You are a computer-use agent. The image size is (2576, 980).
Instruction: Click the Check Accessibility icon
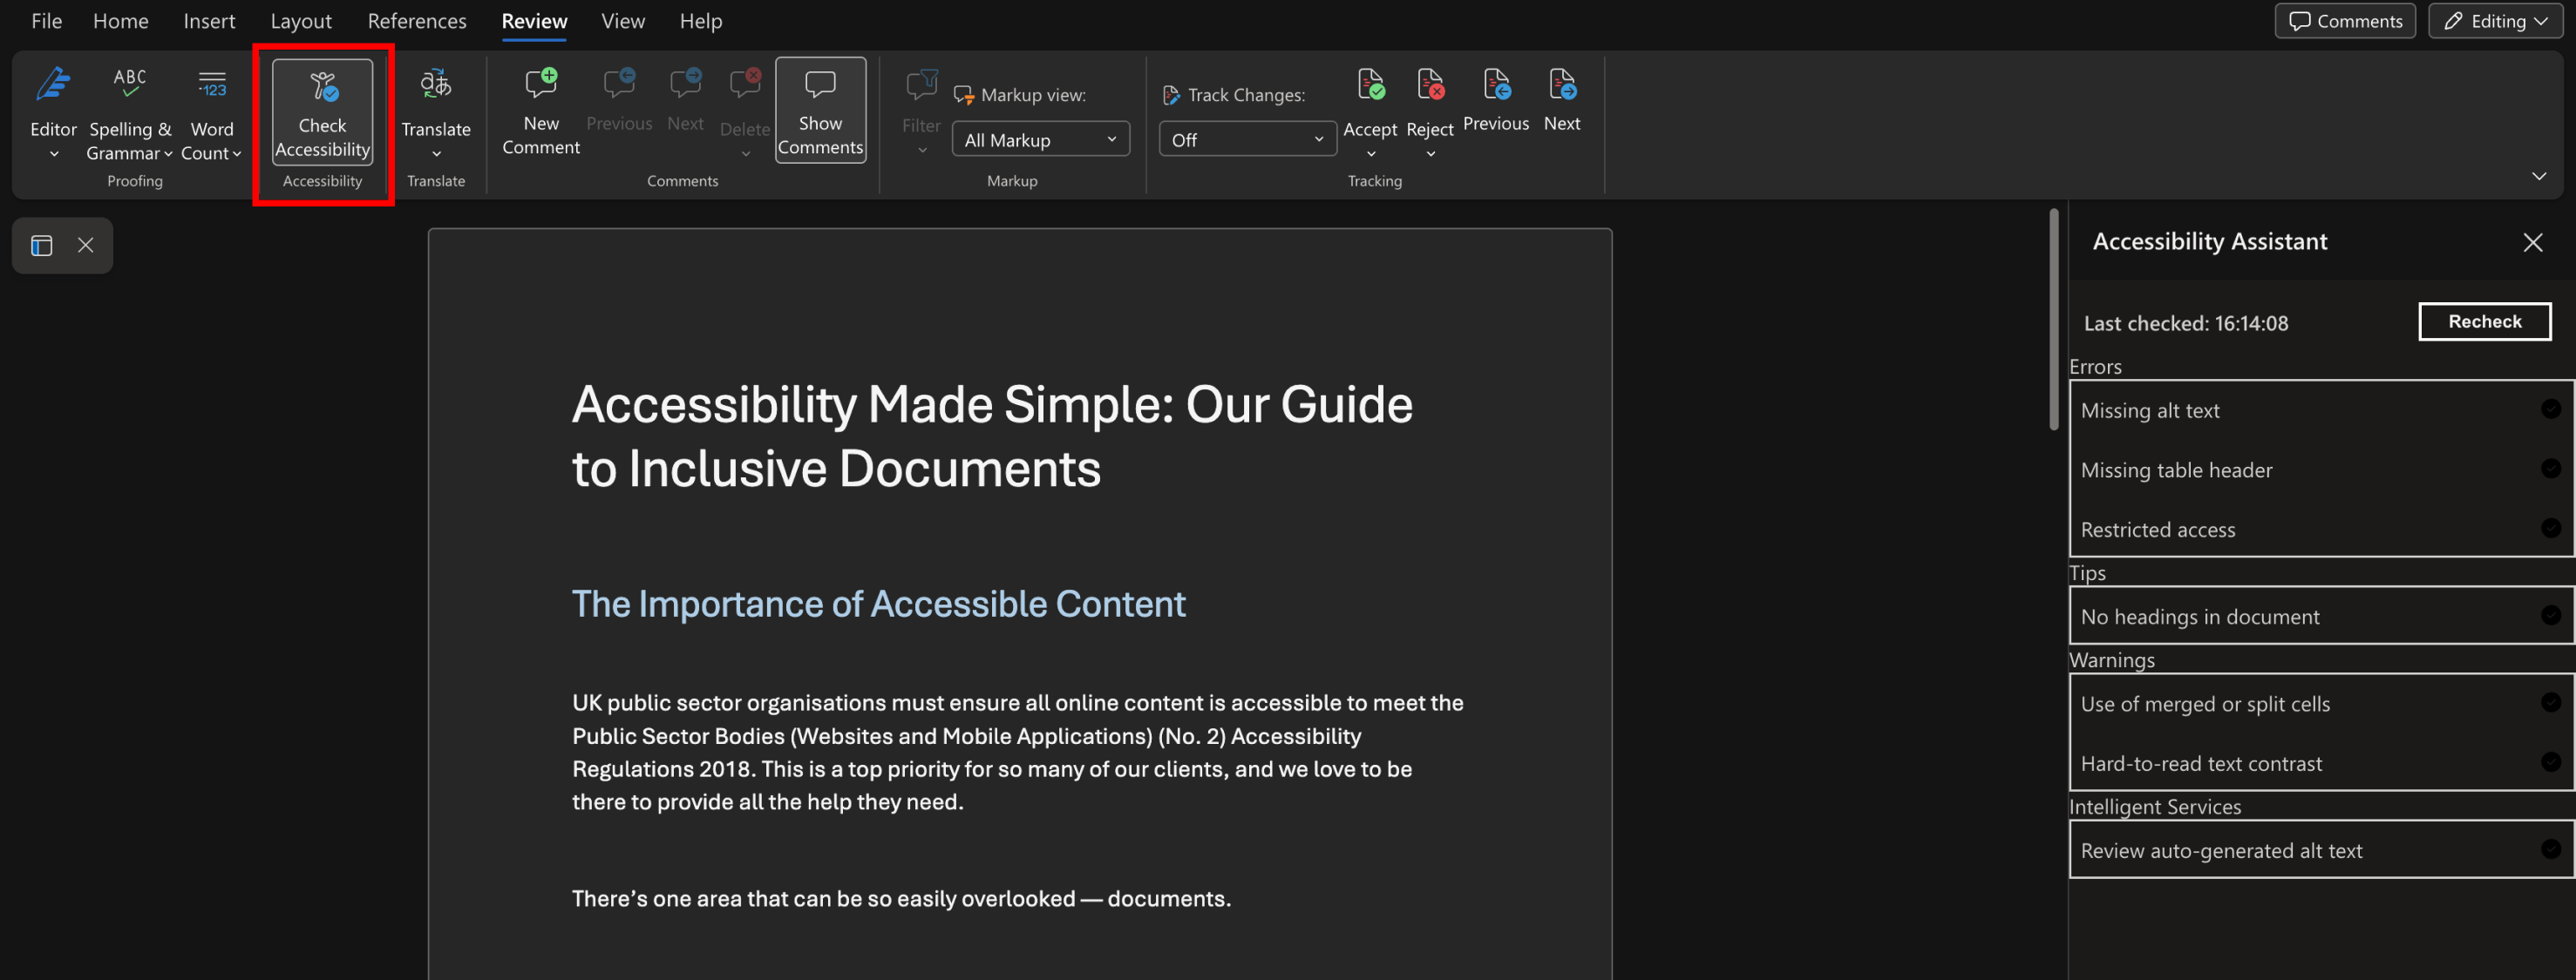(x=322, y=88)
